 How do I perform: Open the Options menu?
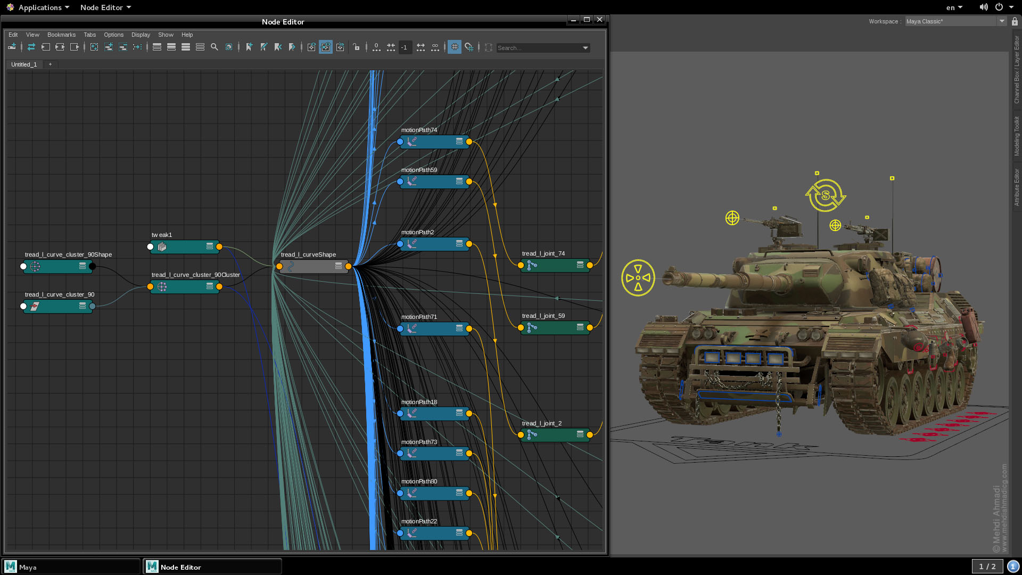click(x=113, y=35)
